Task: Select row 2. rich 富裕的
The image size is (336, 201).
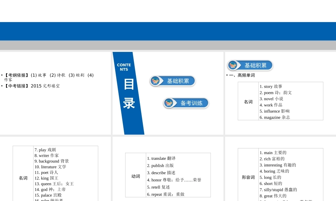Action: (272, 159)
